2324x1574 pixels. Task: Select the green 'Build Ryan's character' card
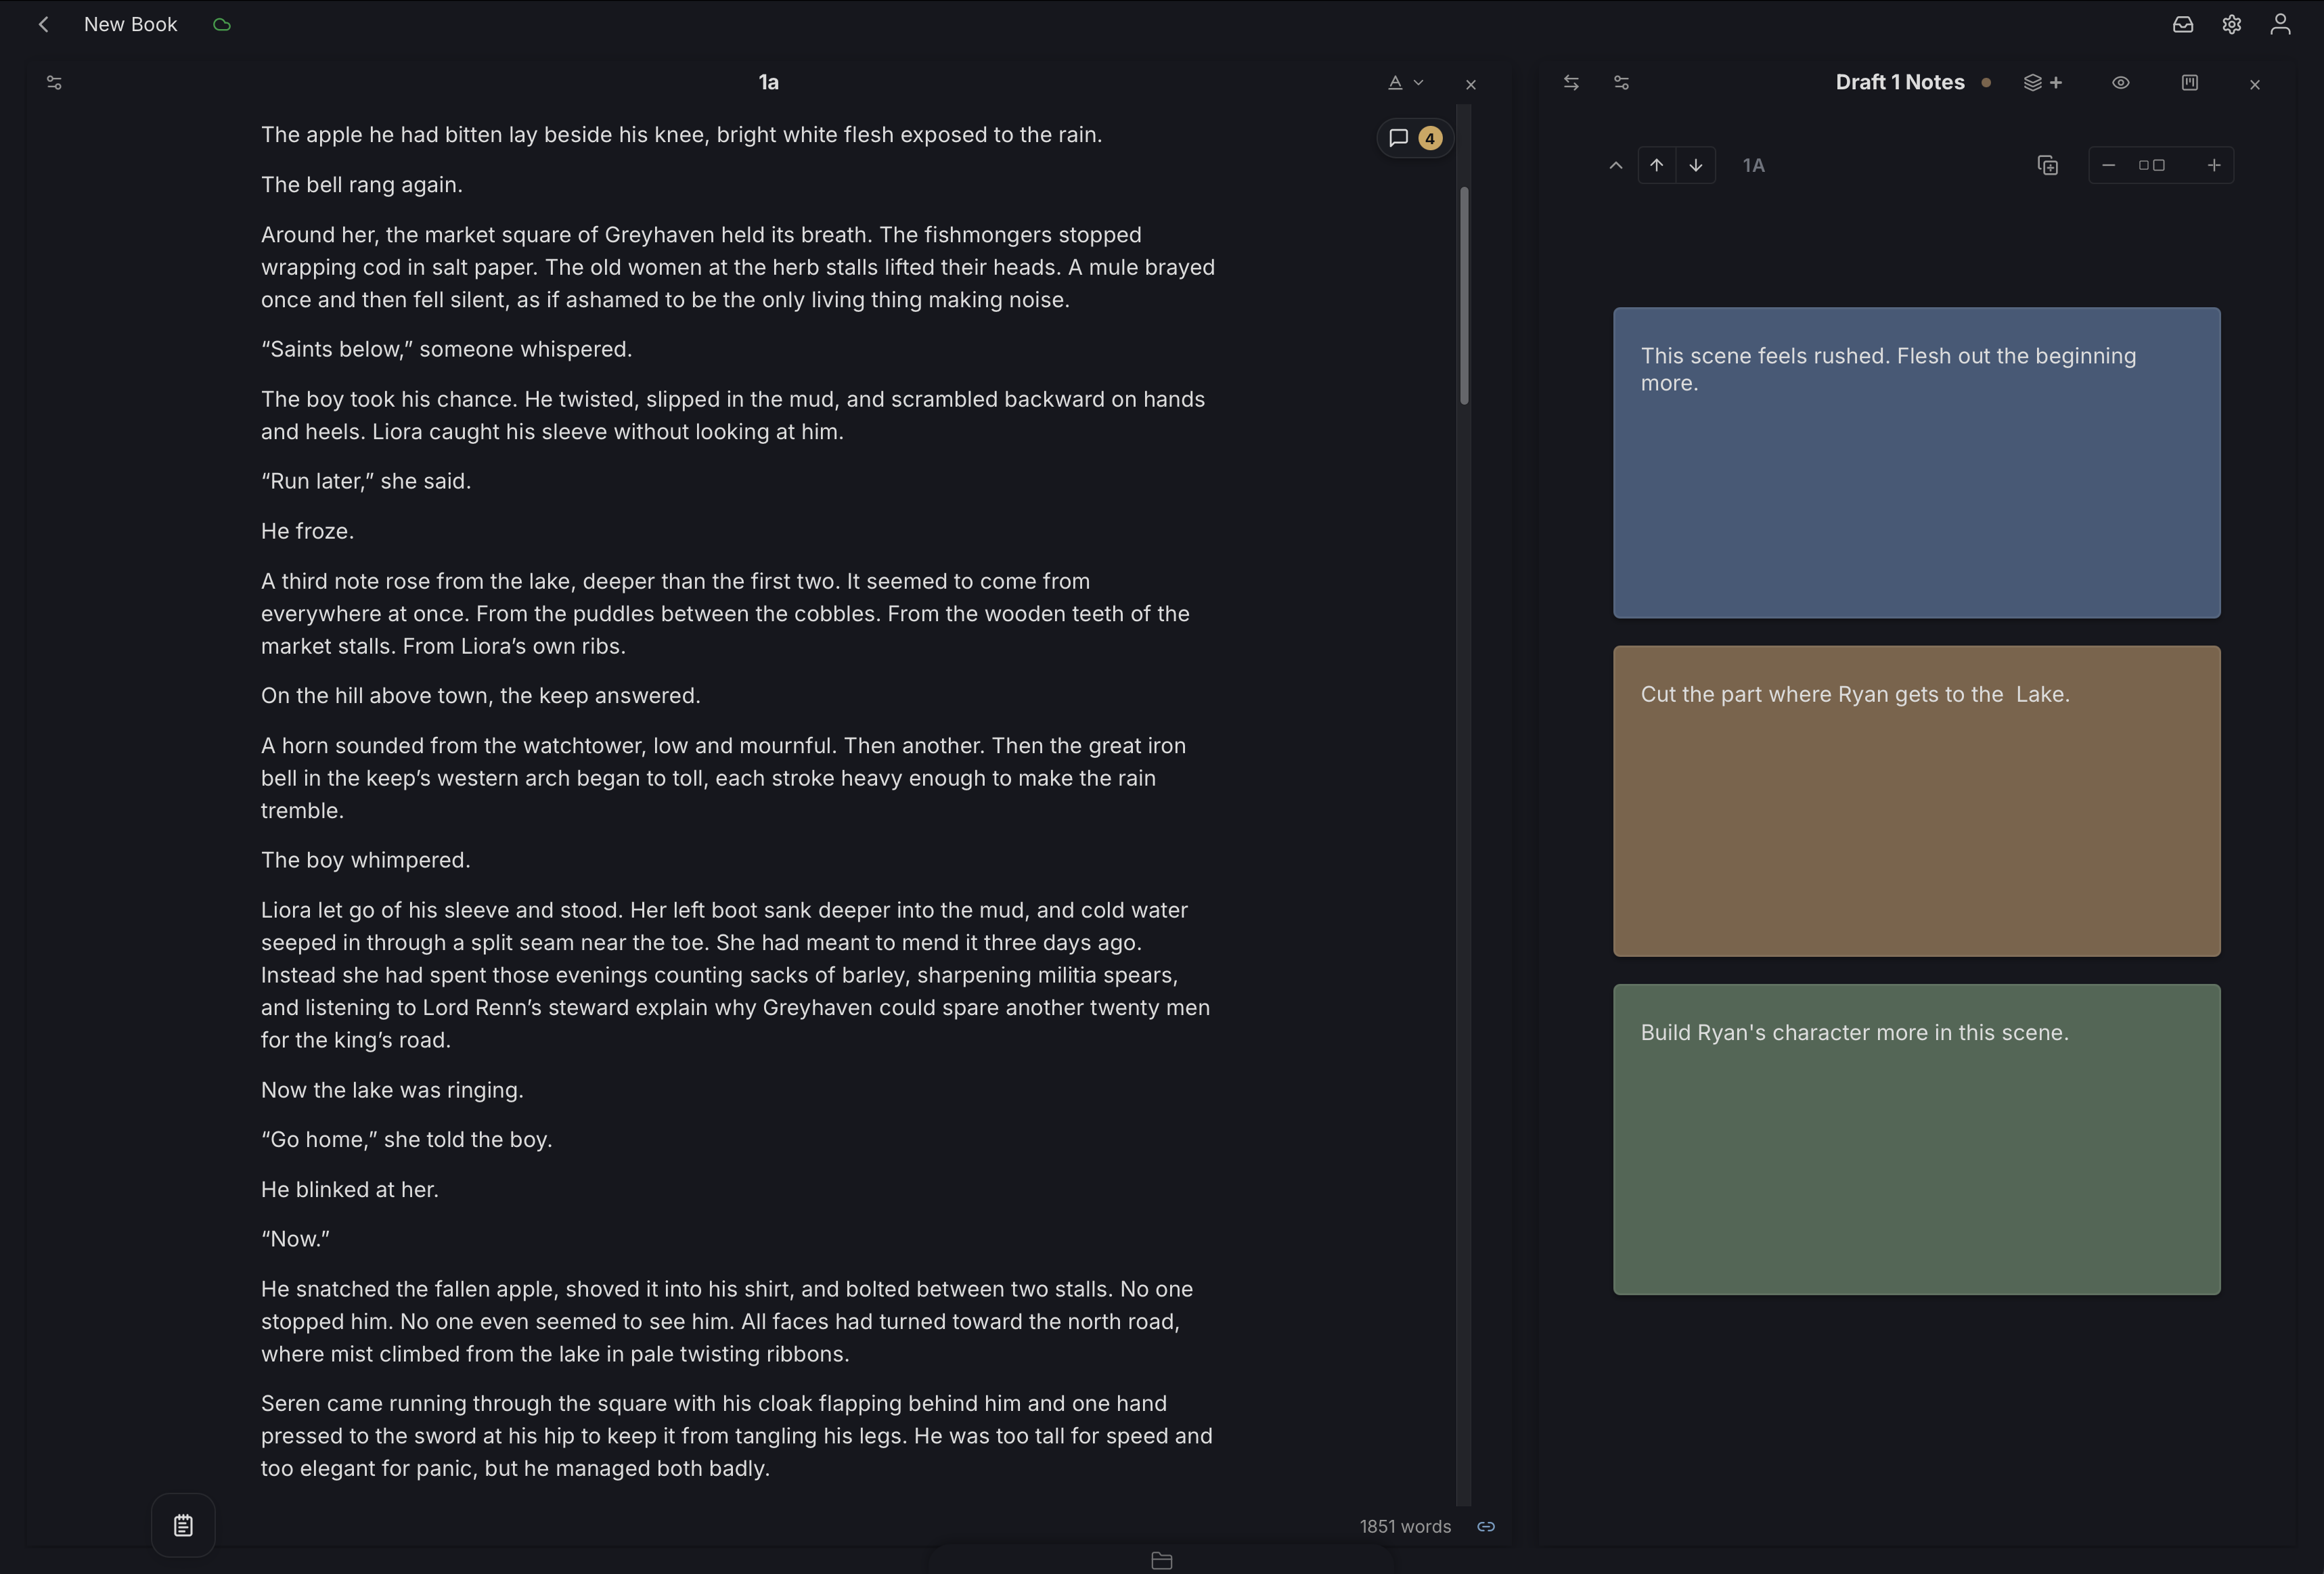(x=1917, y=1139)
